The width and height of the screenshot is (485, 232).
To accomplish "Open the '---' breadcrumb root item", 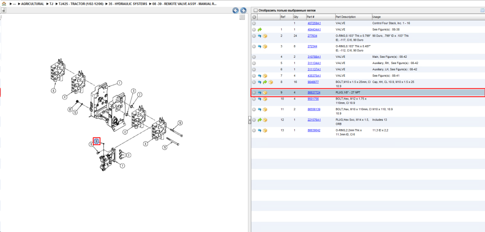I will click(x=14, y=4).
